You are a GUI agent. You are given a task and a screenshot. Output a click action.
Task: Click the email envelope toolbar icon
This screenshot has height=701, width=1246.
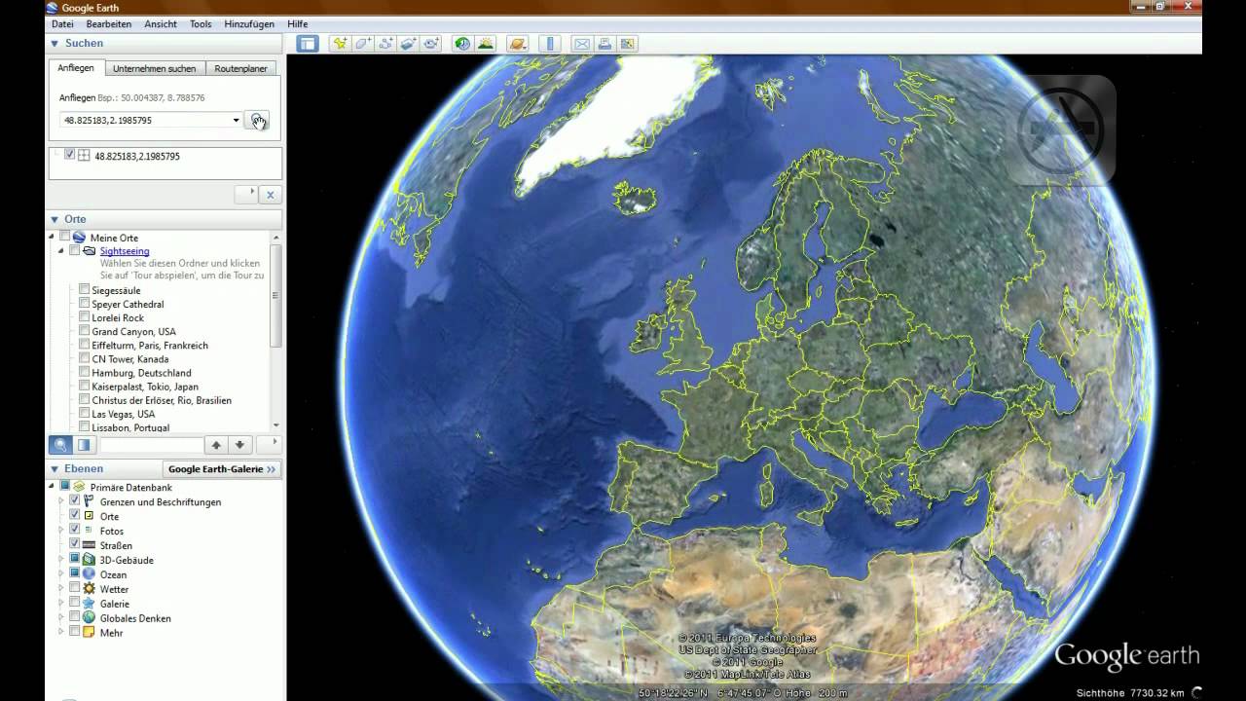click(x=581, y=44)
